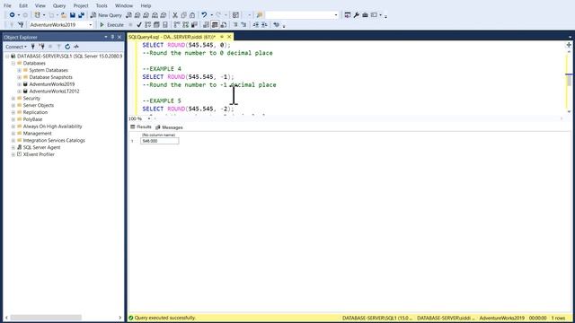The image size is (575, 323).
Task: Toggle Include Client Statistics icon
Action: (x=194, y=24)
